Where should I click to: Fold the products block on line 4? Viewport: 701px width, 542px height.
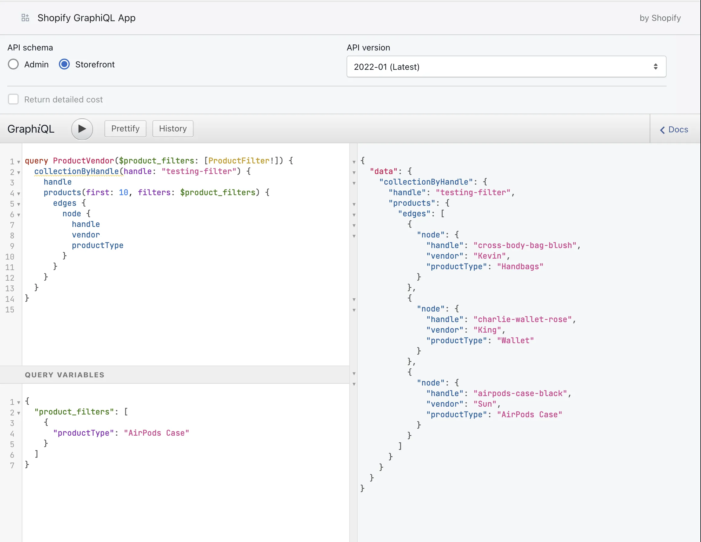pyautogui.click(x=19, y=194)
